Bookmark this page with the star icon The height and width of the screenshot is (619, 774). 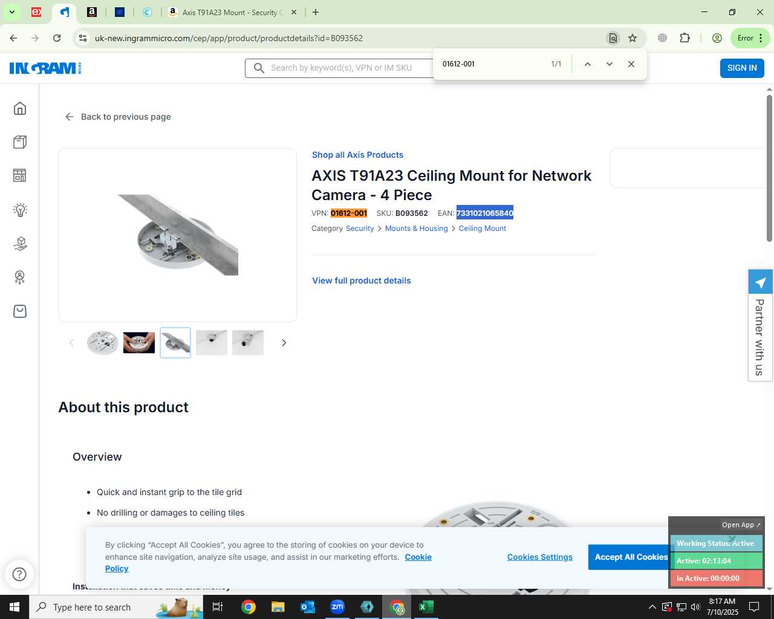click(633, 38)
